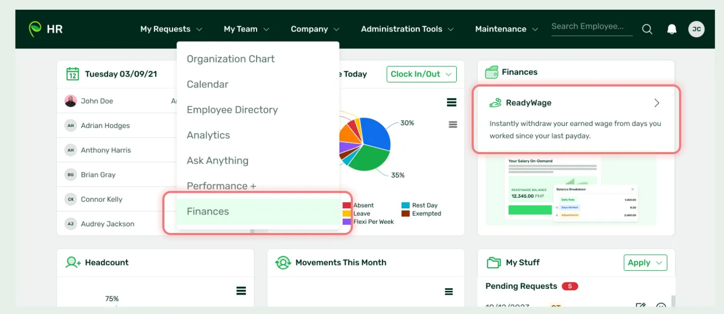Click the Movements This Month icon
Screen dimensions: 724x314
[x=283, y=263]
